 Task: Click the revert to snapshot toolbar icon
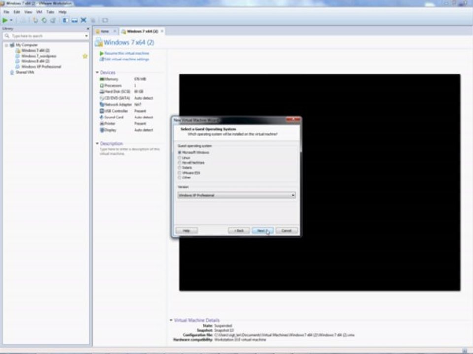pyautogui.click(x=44, y=20)
